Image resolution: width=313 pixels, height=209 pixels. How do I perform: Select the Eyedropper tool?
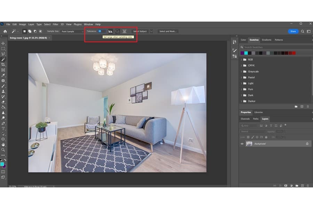pyautogui.click(x=3, y=75)
